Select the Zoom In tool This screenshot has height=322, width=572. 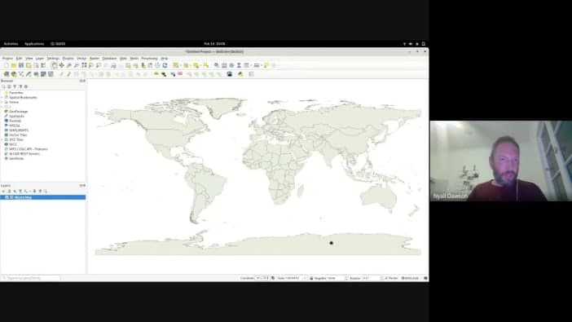[69, 65]
